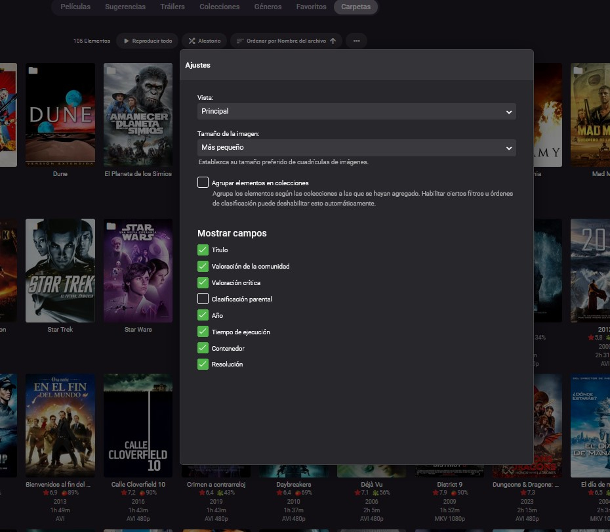Click the Crimen a contrarreloj title
Screen dimensions: 610x532
click(x=216, y=485)
